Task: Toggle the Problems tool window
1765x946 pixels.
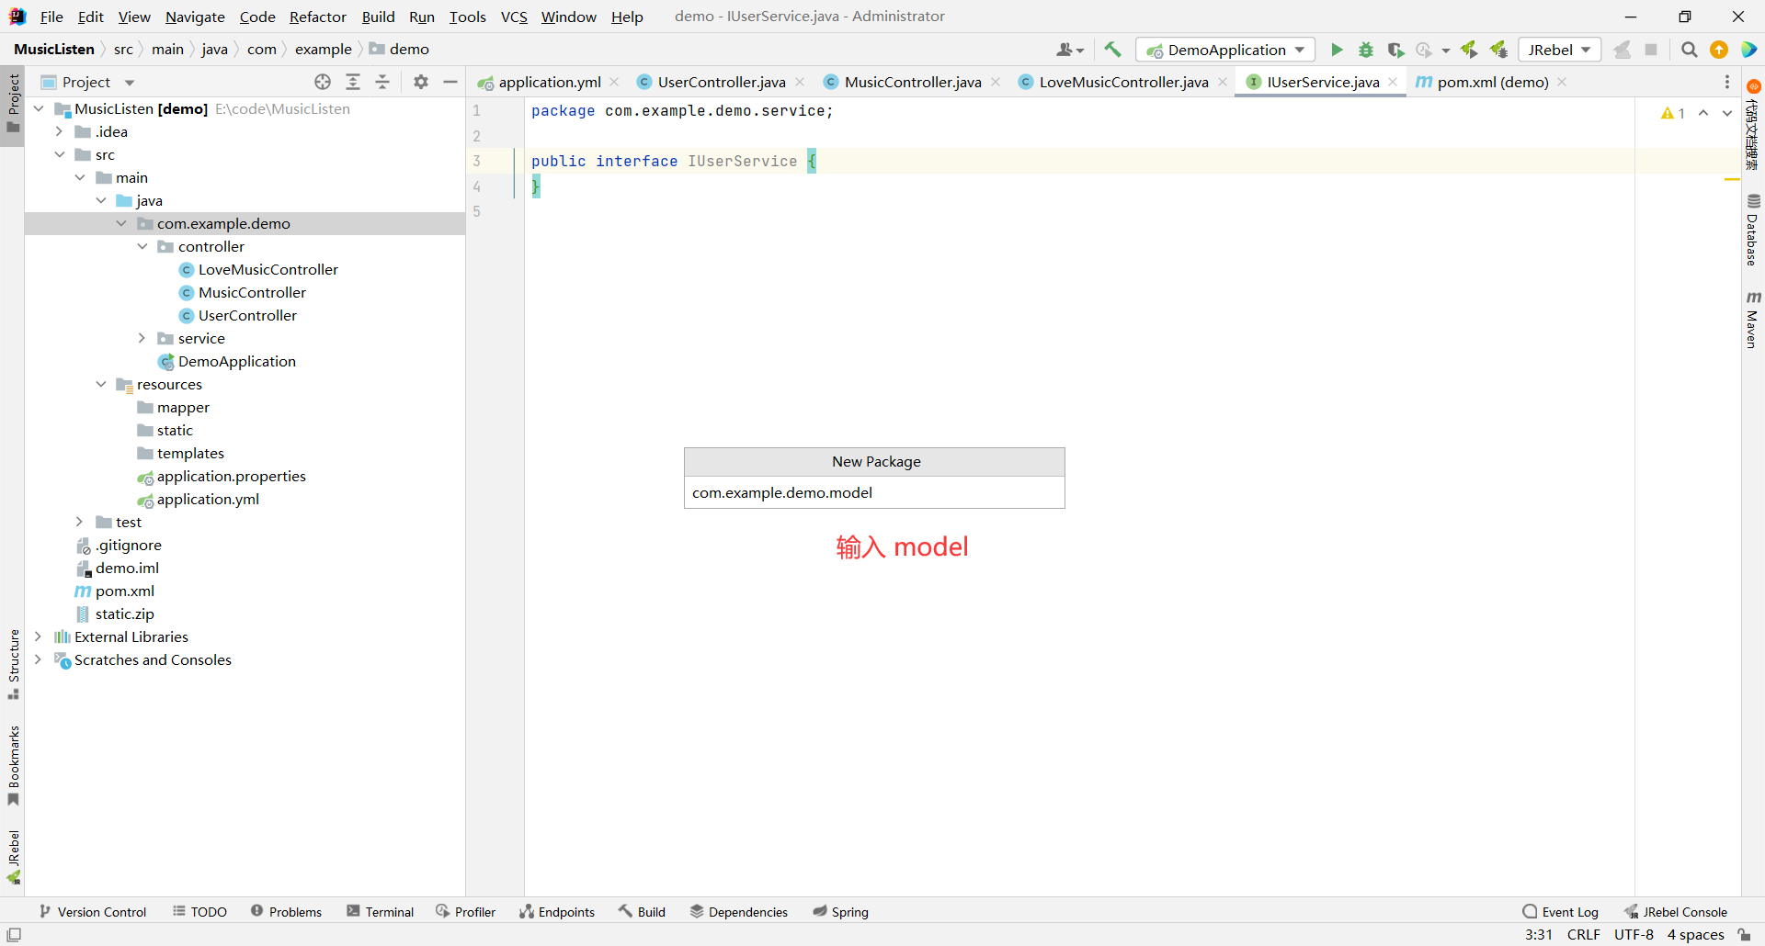Action: [286, 911]
